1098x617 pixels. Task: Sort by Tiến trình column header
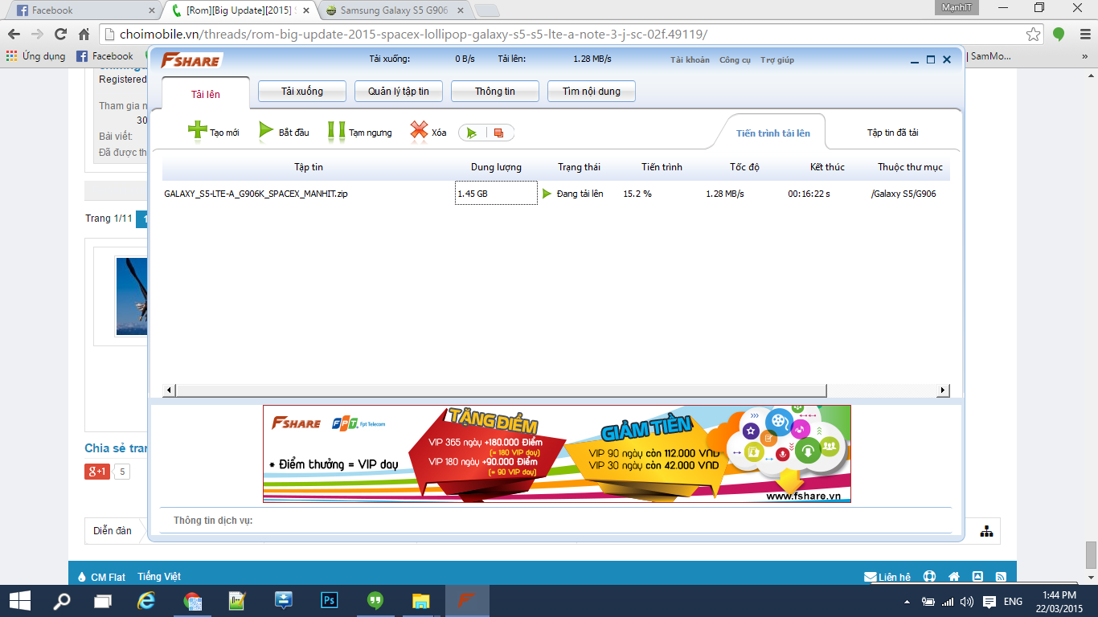(662, 167)
